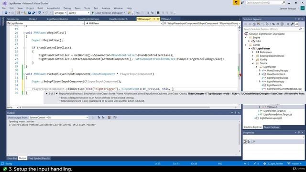This screenshot has height=172, width=306.
Task: Expand External Dependencies node
Action: (252, 56)
